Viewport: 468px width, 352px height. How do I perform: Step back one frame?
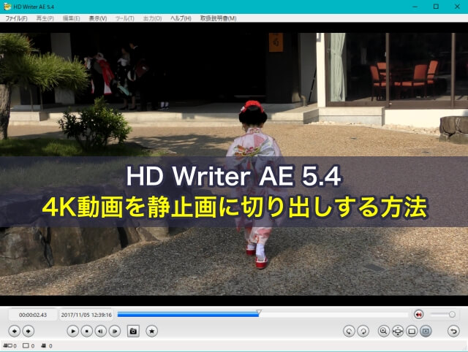click(101, 331)
